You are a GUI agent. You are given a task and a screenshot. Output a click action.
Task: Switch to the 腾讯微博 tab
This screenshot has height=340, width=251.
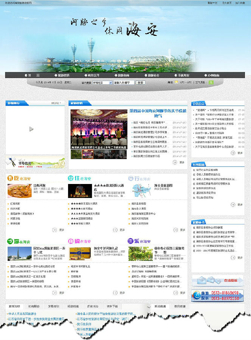[180, 306]
